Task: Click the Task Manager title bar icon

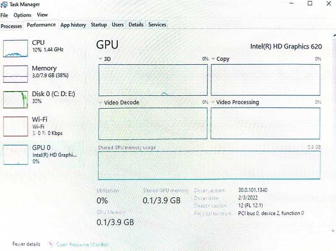Action: [x=4, y=4]
